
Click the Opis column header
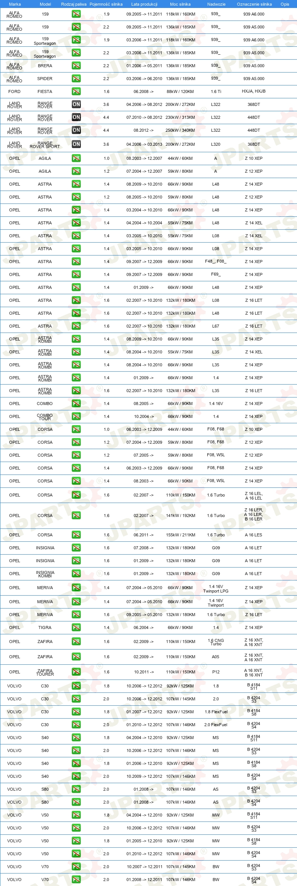click(x=285, y=4)
